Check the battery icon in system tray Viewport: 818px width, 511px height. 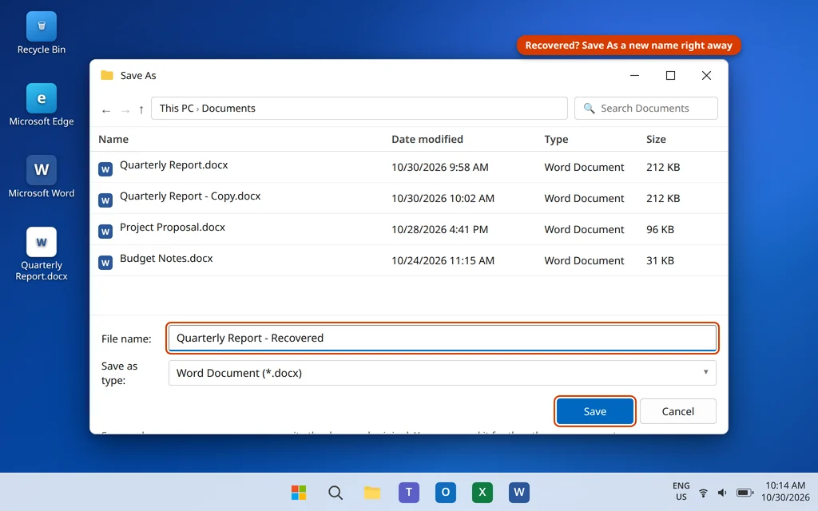coord(745,493)
